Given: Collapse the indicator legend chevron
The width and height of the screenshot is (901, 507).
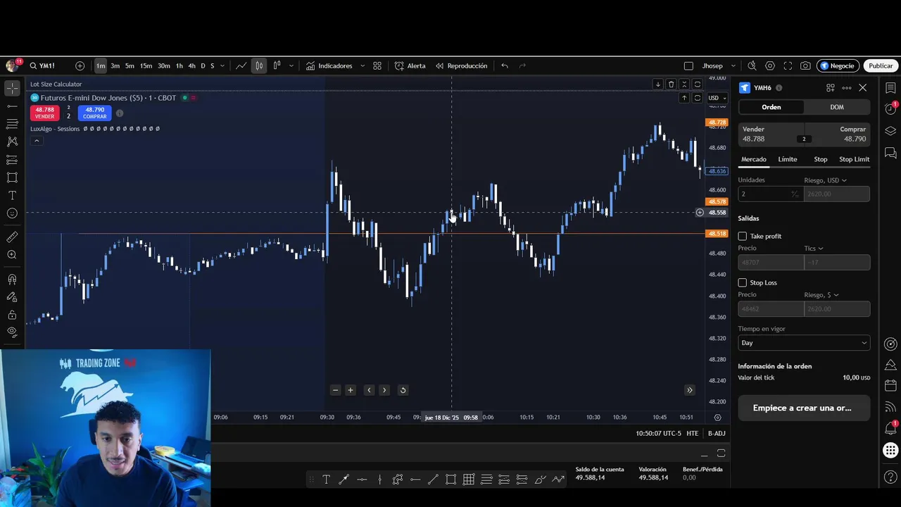Looking at the screenshot, I should coord(37,141).
